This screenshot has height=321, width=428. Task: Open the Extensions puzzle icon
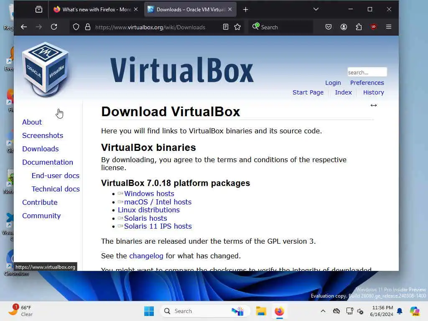[359, 27]
